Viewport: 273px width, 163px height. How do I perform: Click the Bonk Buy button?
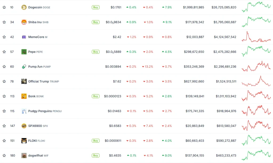click(96, 96)
